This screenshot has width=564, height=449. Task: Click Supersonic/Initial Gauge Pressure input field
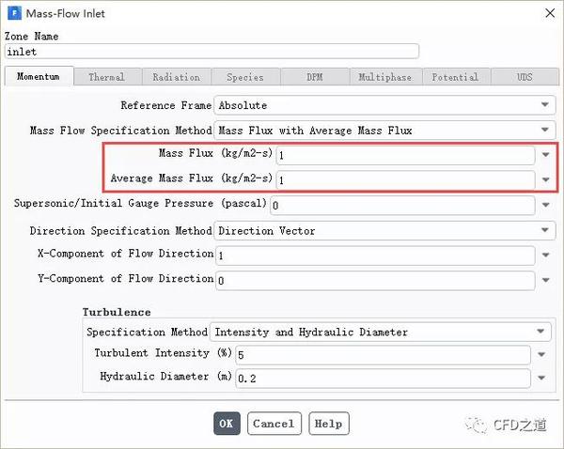pyautogui.click(x=402, y=205)
